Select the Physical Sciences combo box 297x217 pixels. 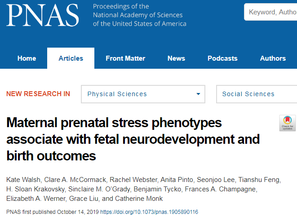pos(143,94)
